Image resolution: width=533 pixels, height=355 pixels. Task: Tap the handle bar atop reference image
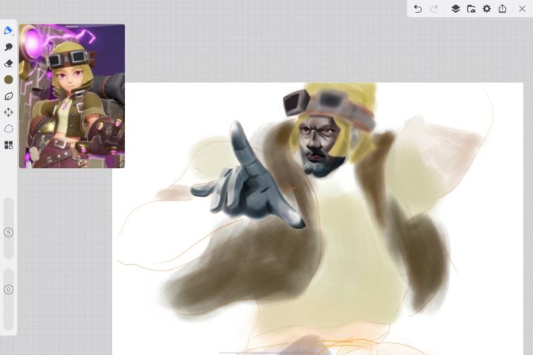72,26
